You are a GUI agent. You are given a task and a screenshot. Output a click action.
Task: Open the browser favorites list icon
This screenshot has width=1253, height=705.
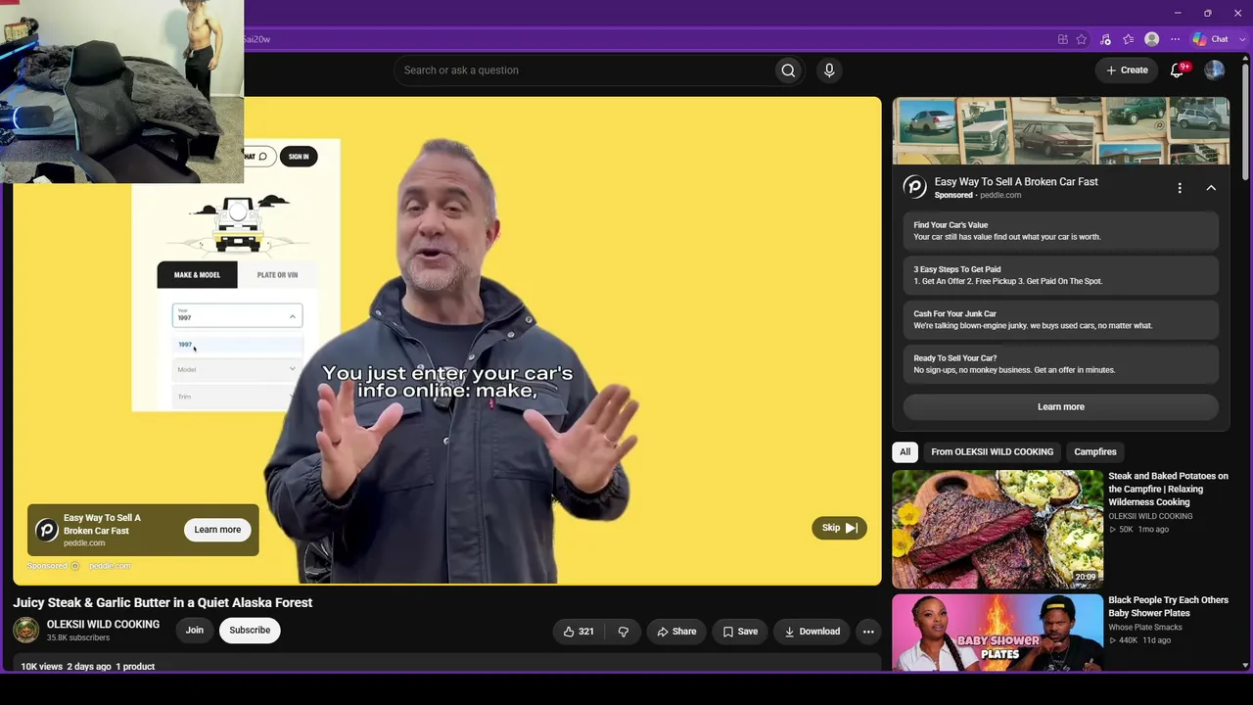[1129, 39]
